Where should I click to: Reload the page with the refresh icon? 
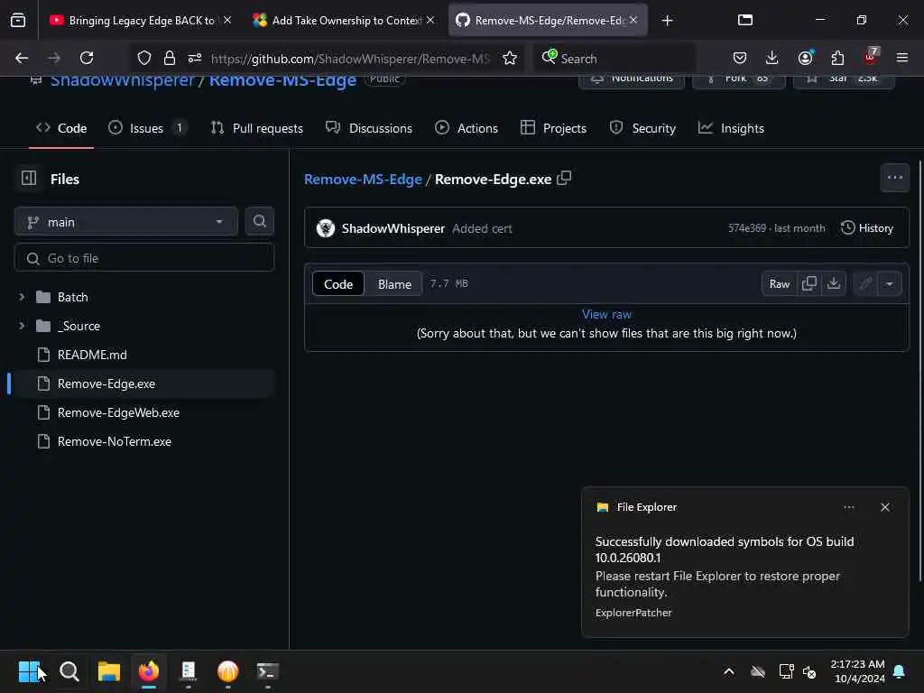click(87, 58)
